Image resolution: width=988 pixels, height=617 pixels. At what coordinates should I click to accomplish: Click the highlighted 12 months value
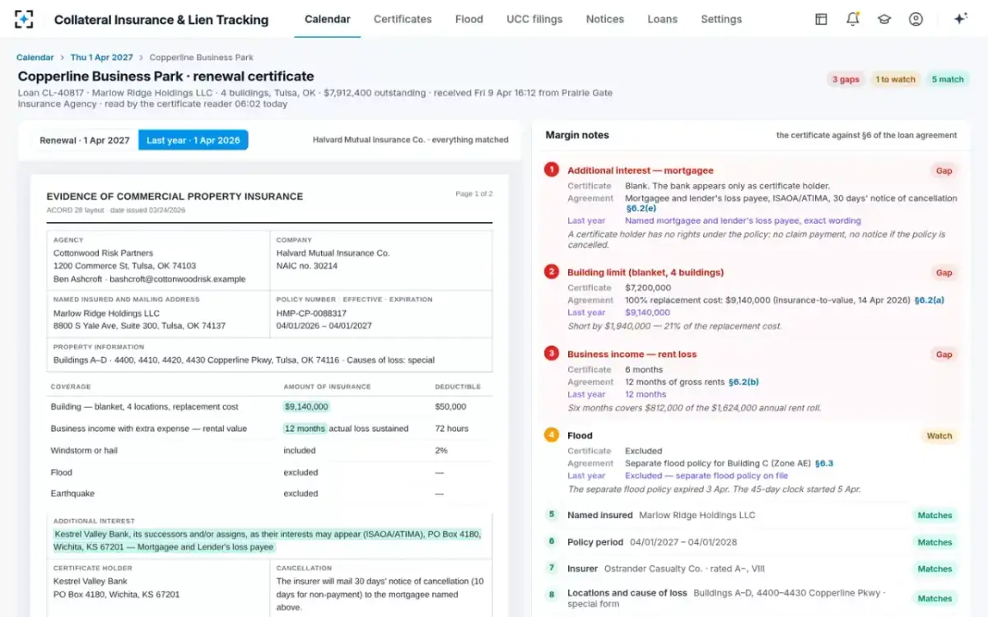coord(305,429)
